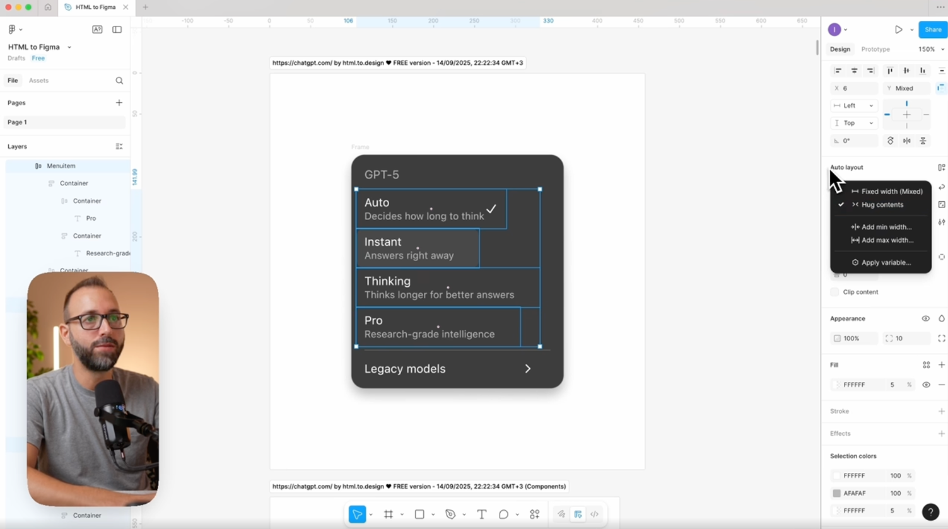Switch to the Prototype tab
Screen dimensions: 948x529
tap(875, 49)
